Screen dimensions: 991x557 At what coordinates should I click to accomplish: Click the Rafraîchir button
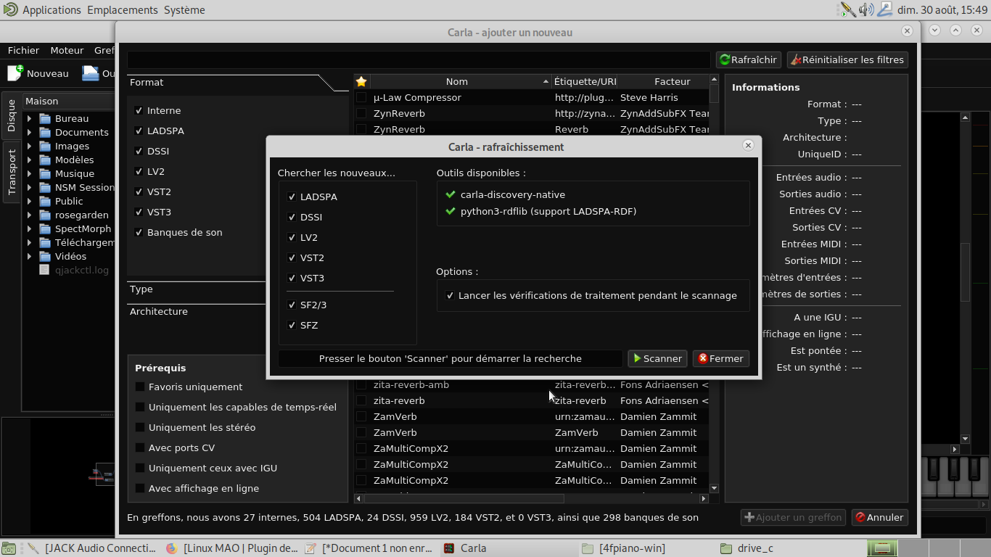tap(749, 59)
